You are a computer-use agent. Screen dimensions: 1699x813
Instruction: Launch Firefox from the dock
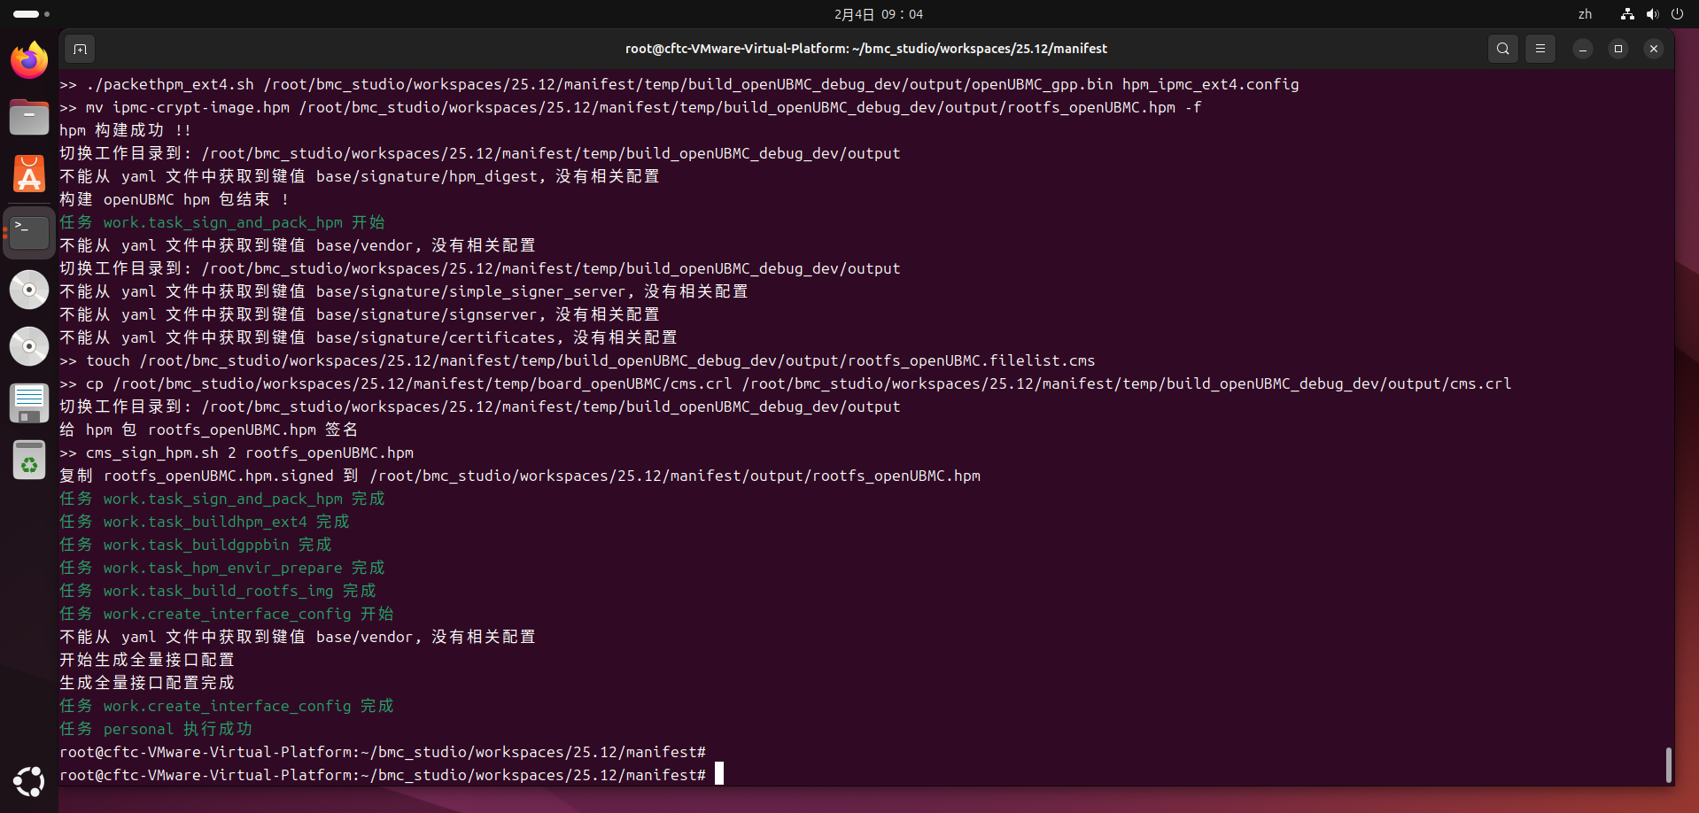point(29,60)
